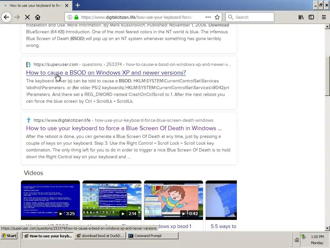Open 'How to use your keyboard to force a Blue Screen' result
Viewport: 330px width, 248px height.
coord(124,128)
